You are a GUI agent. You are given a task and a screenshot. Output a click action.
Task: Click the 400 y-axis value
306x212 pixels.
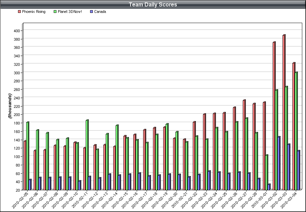tap(17, 31)
